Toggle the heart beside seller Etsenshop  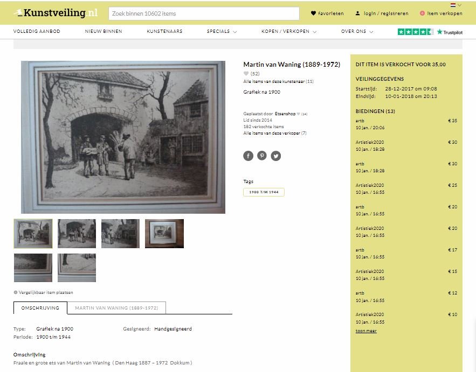point(299,114)
